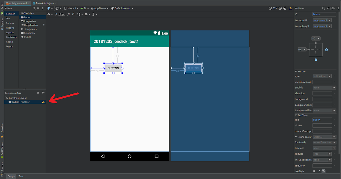Open the guidelines menu icon
The width and height of the screenshot is (341, 179).
pyautogui.click(x=95, y=14)
